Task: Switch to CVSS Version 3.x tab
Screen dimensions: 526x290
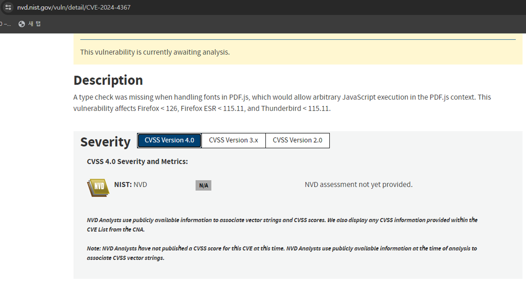Action: pos(233,140)
